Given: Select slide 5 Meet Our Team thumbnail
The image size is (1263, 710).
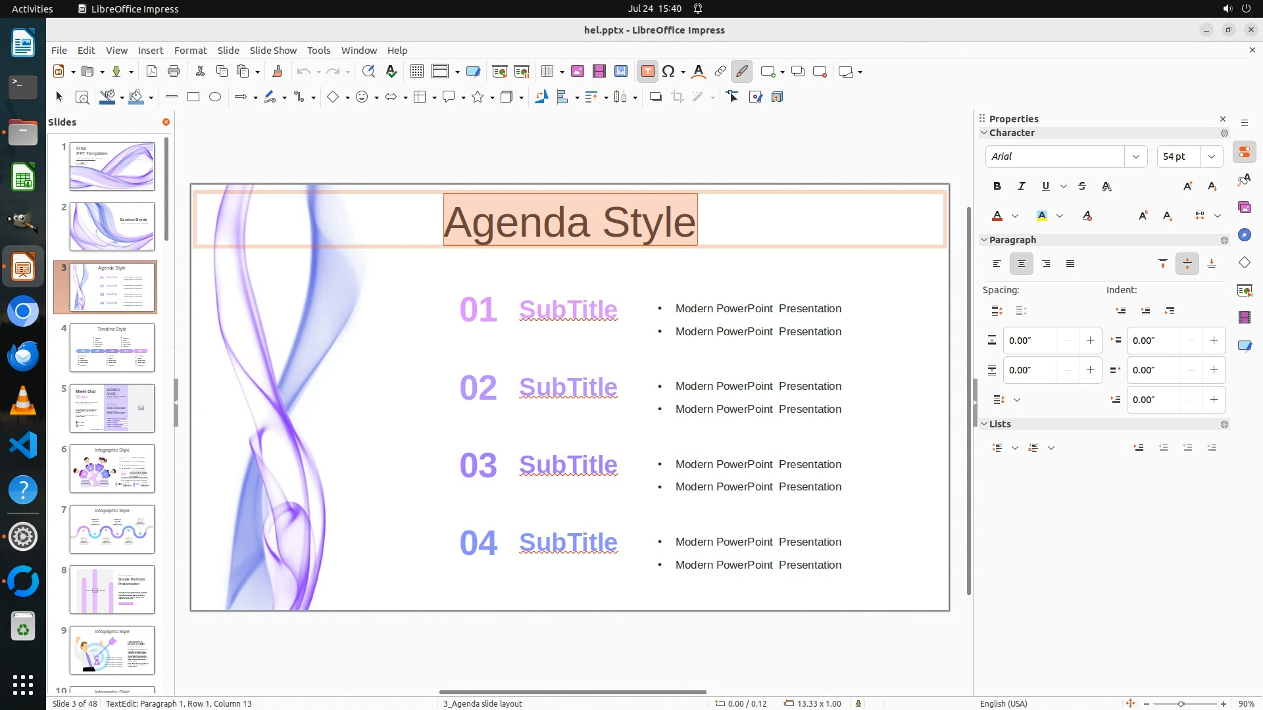Looking at the screenshot, I should pos(112,408).
